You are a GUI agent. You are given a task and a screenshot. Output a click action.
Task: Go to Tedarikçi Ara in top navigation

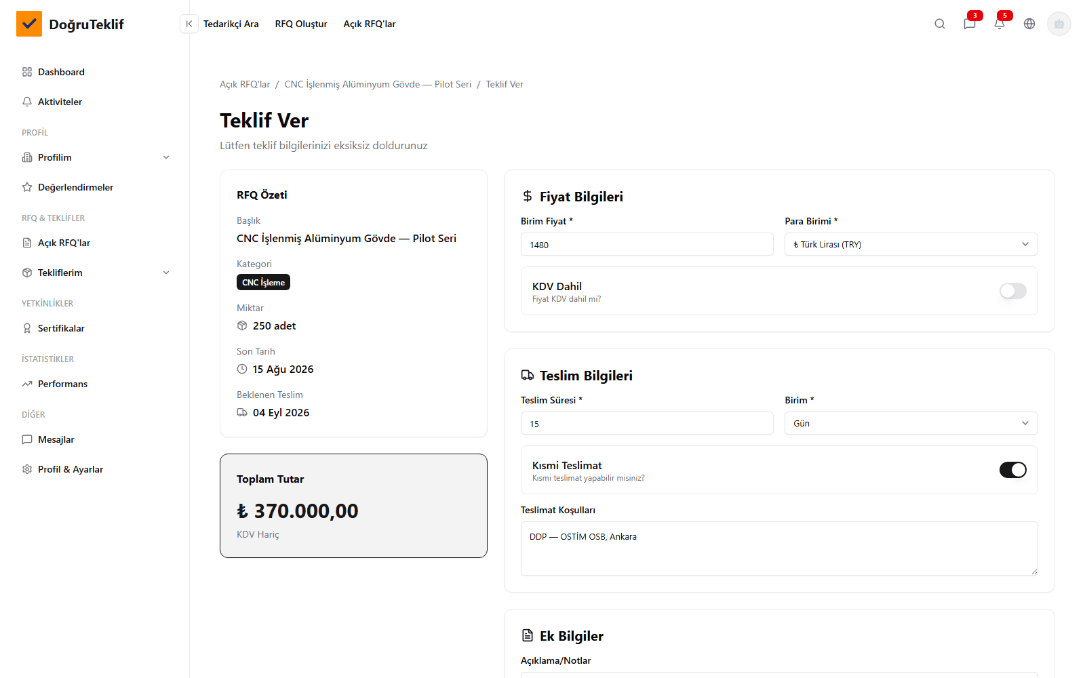coord(231,24)
